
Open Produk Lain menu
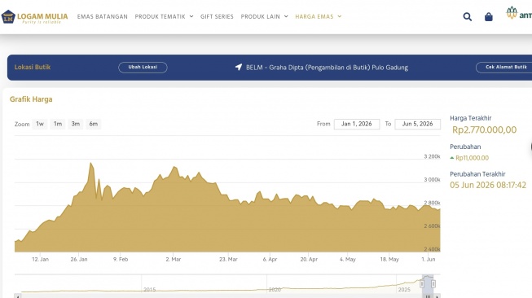pyautogui.click(x=260, y=16)
